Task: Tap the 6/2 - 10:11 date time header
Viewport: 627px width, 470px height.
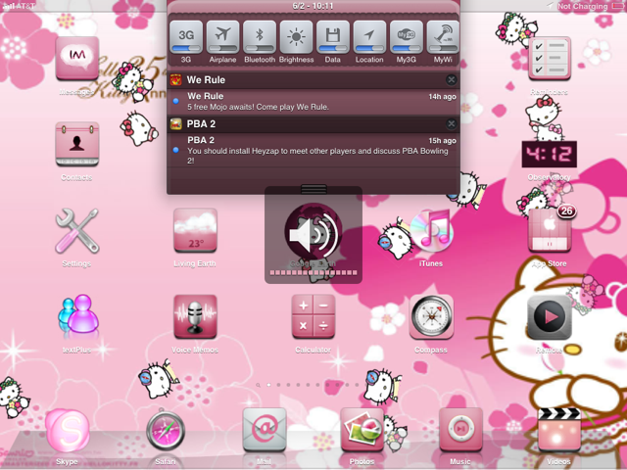Action: click(313, 6)
